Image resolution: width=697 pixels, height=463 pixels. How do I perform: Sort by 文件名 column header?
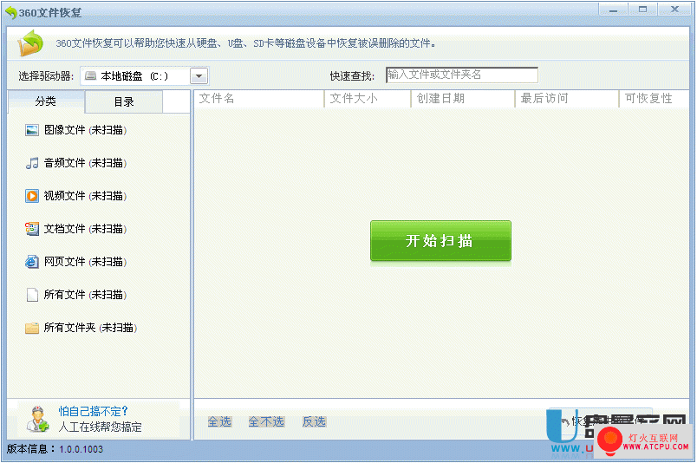coord(259,99)
